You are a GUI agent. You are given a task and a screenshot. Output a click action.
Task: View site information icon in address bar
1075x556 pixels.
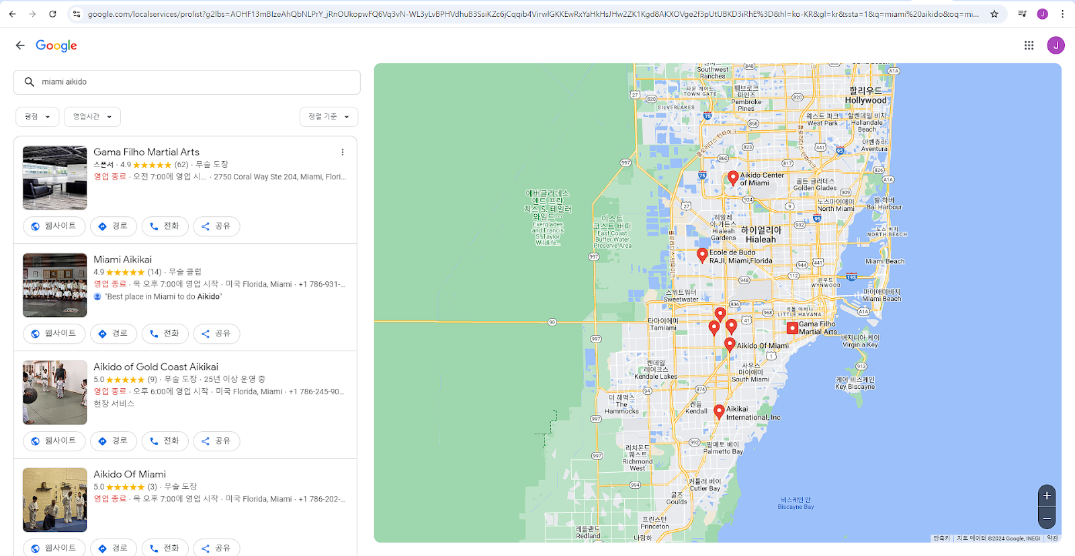(77, 13)
